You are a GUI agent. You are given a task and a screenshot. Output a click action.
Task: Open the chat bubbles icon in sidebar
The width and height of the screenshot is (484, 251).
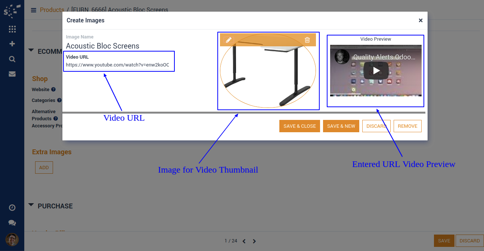pos(12,223)
